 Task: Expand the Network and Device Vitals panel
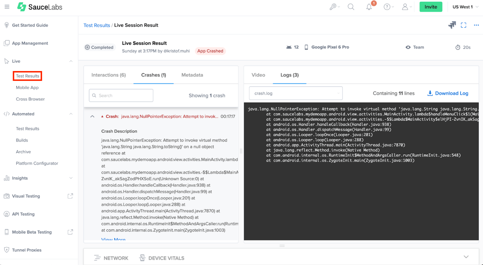[x=466, y=257]
